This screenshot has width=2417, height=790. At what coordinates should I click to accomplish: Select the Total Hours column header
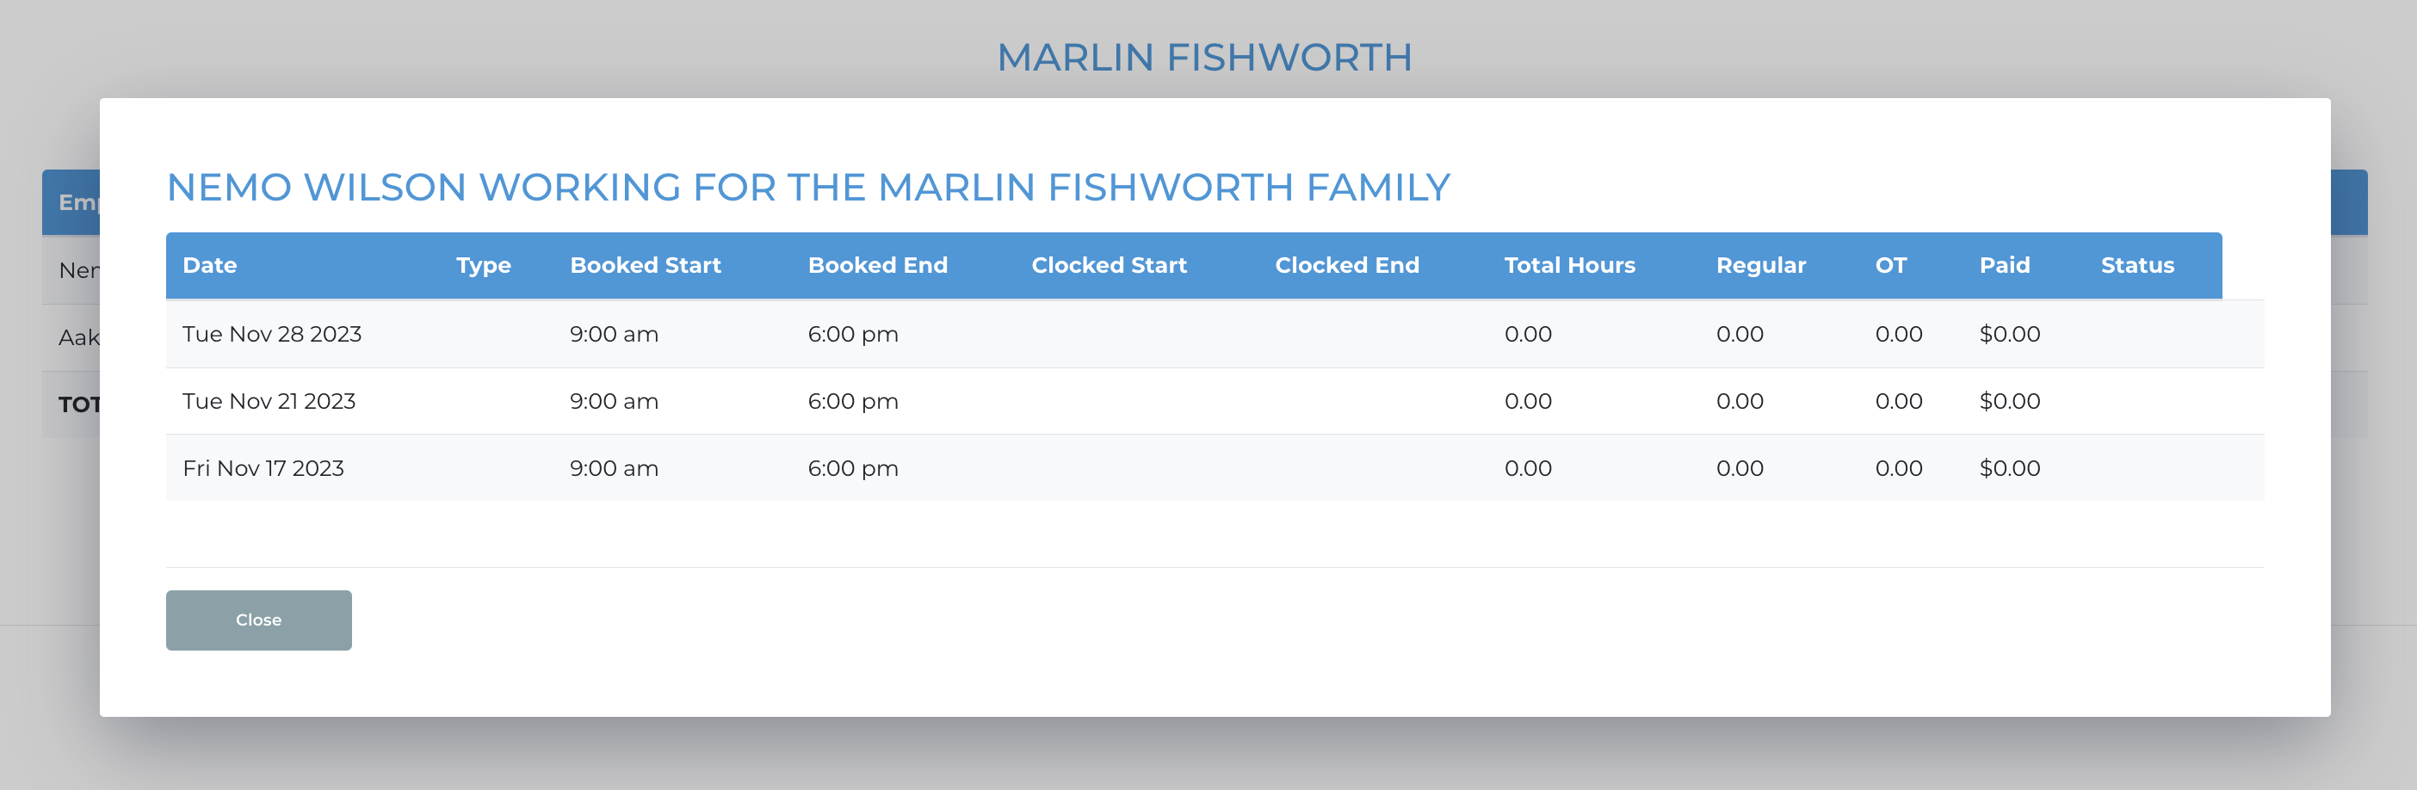click(x=1569, y=266)
